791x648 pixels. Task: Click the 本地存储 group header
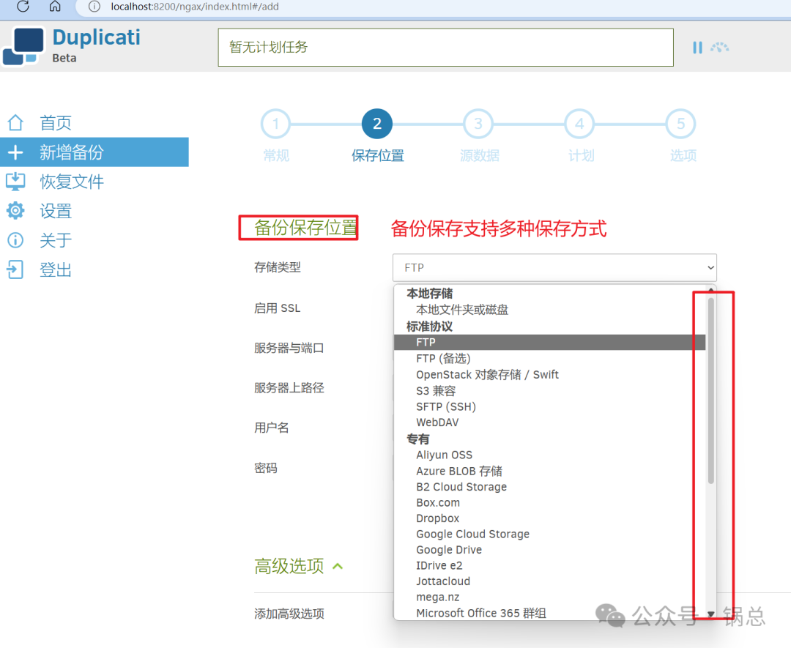point(429,294)
